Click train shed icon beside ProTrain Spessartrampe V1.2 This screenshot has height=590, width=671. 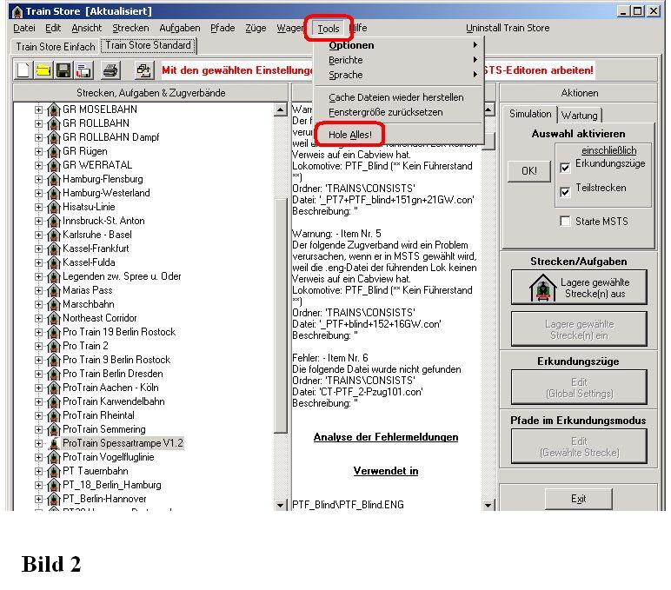click(53, 443)
